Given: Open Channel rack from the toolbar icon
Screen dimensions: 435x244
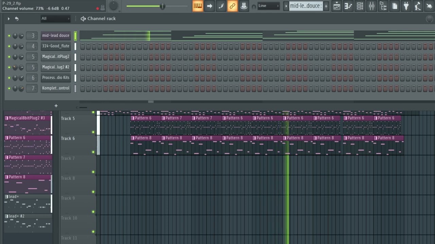Looking at the screenshot, I should pyautogui.click(x=360, y=6).
